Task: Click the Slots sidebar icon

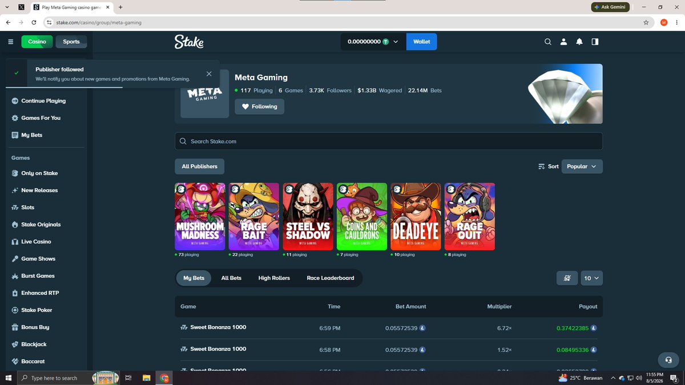Action: coord(15,208)
